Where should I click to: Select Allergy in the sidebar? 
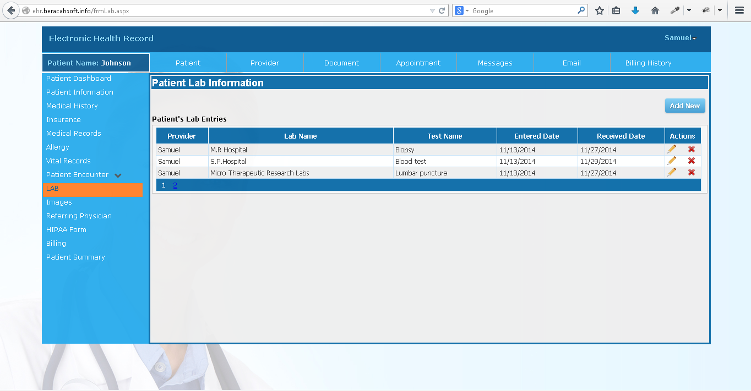(58, 147)
